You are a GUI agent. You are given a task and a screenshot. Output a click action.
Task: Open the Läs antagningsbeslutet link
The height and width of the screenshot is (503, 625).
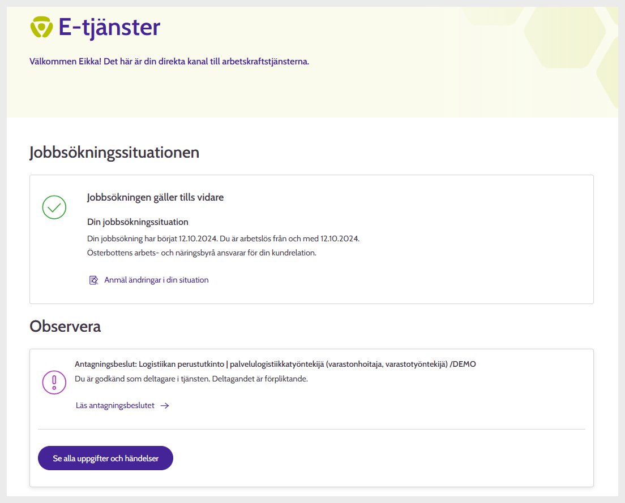coord(115,405)
